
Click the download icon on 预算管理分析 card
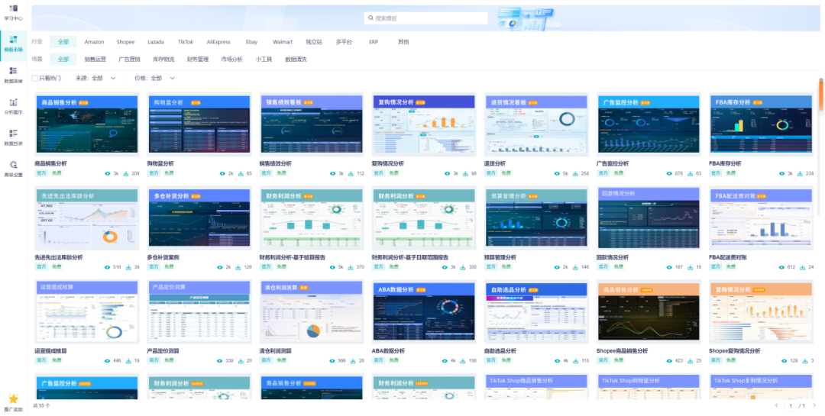[x=576, y=267]
